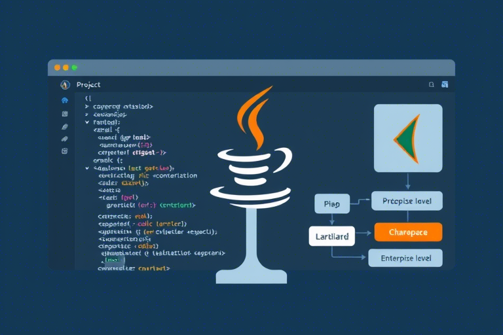The image size is (503, 335).
Task: Open the Home view in the sidebar
Action: click(x=65, y=100)
